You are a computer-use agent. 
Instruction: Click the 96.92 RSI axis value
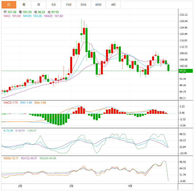coord(183,162)
